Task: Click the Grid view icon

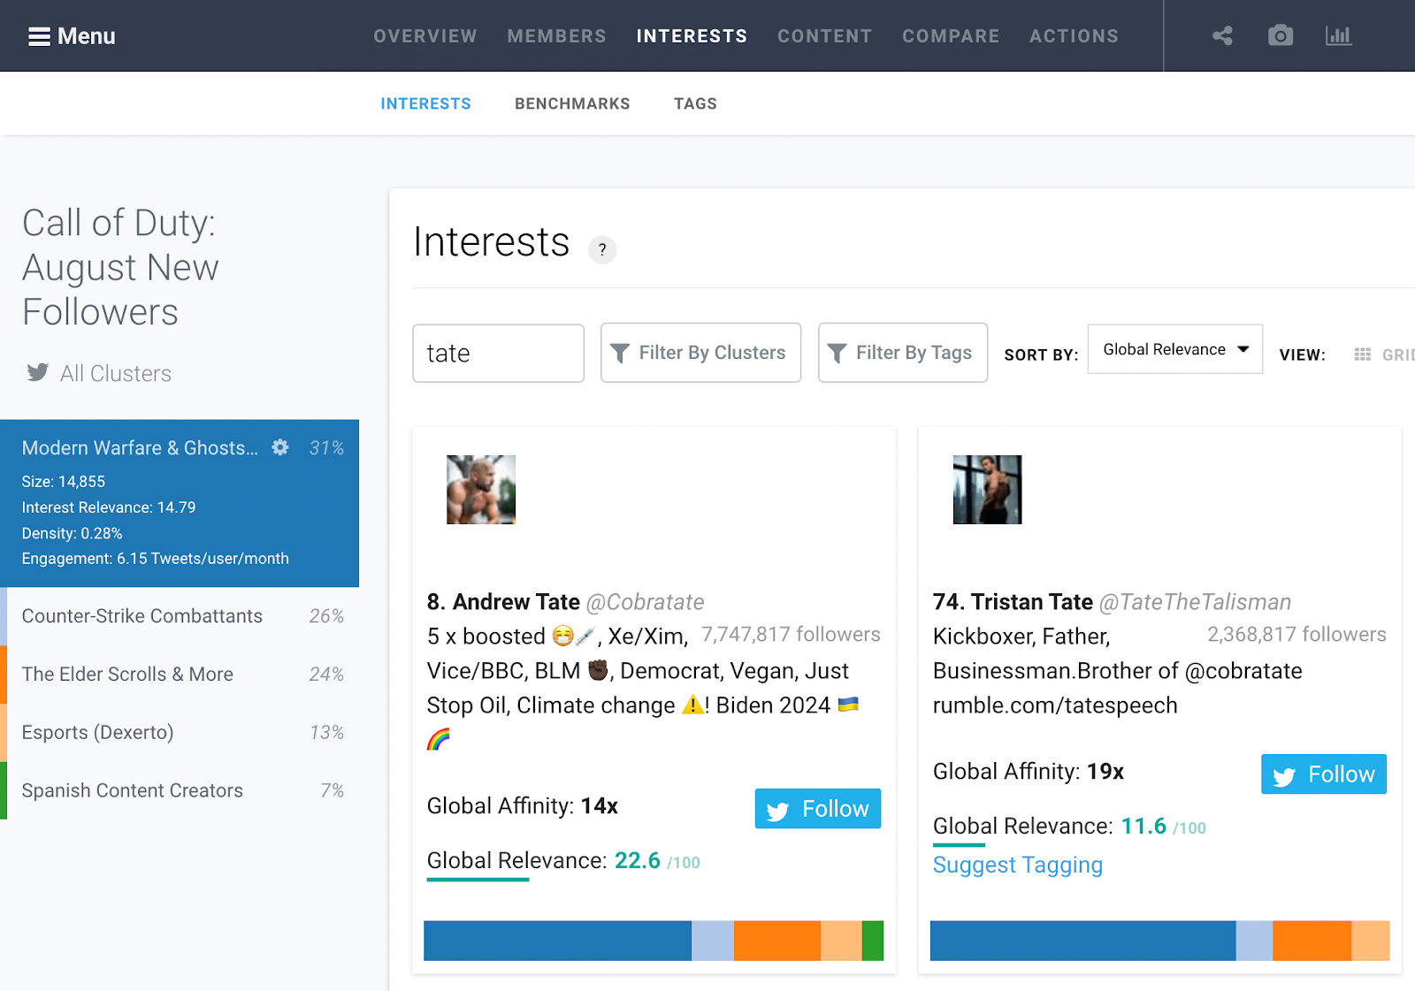Action: coord(1363,354)
